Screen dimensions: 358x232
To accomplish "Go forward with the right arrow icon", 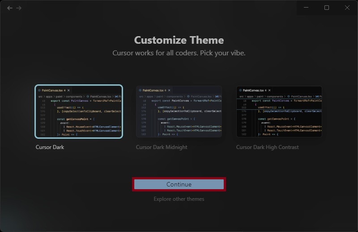I will click(19, 8).
